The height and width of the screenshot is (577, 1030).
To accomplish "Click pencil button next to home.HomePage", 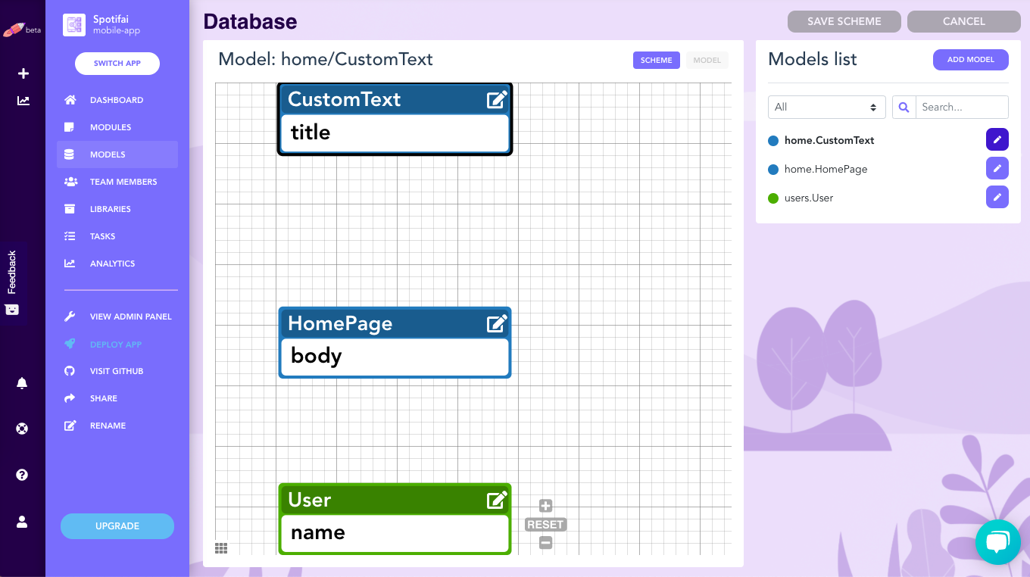I will pyautogui.click(x=997, y=169).
